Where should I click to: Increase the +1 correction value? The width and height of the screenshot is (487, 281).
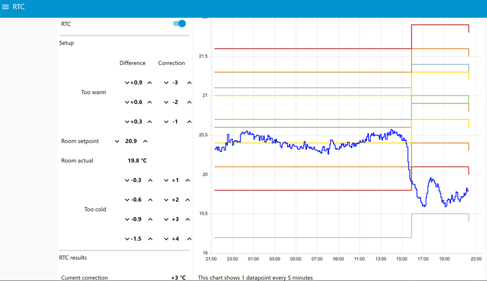tap(187, 181)
